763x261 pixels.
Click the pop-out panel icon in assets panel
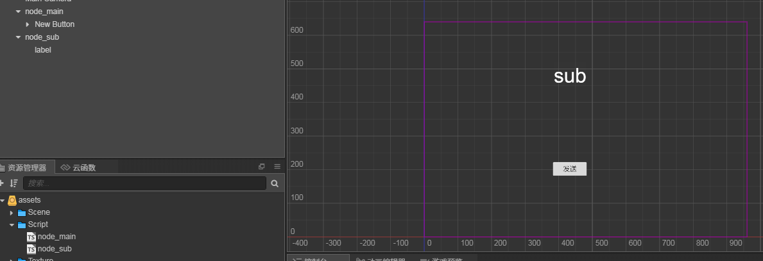coord(261,167)
